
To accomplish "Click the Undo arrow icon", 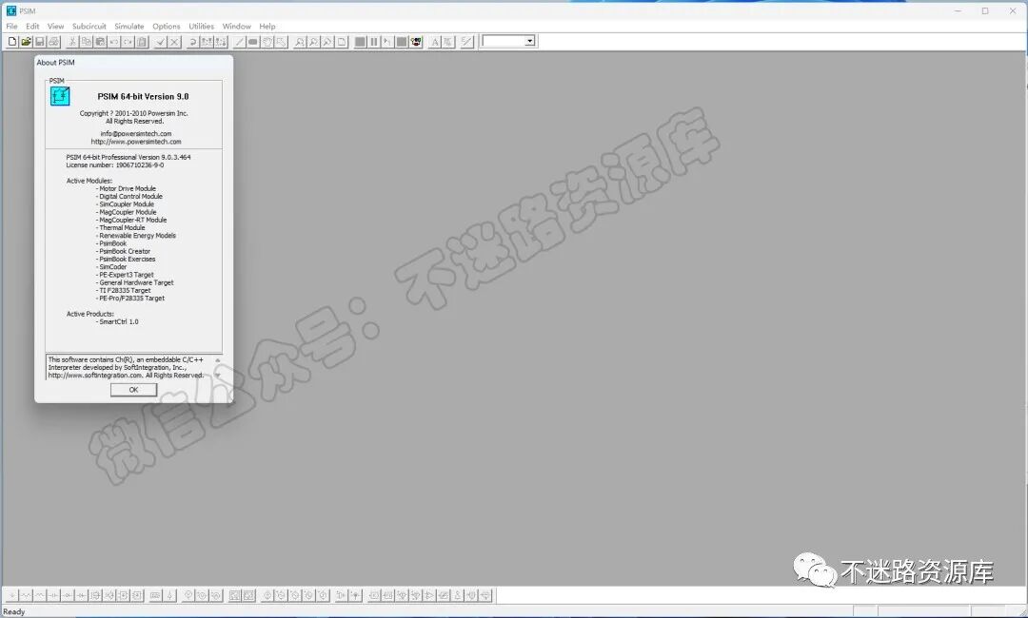I will (x=114, y=41).
